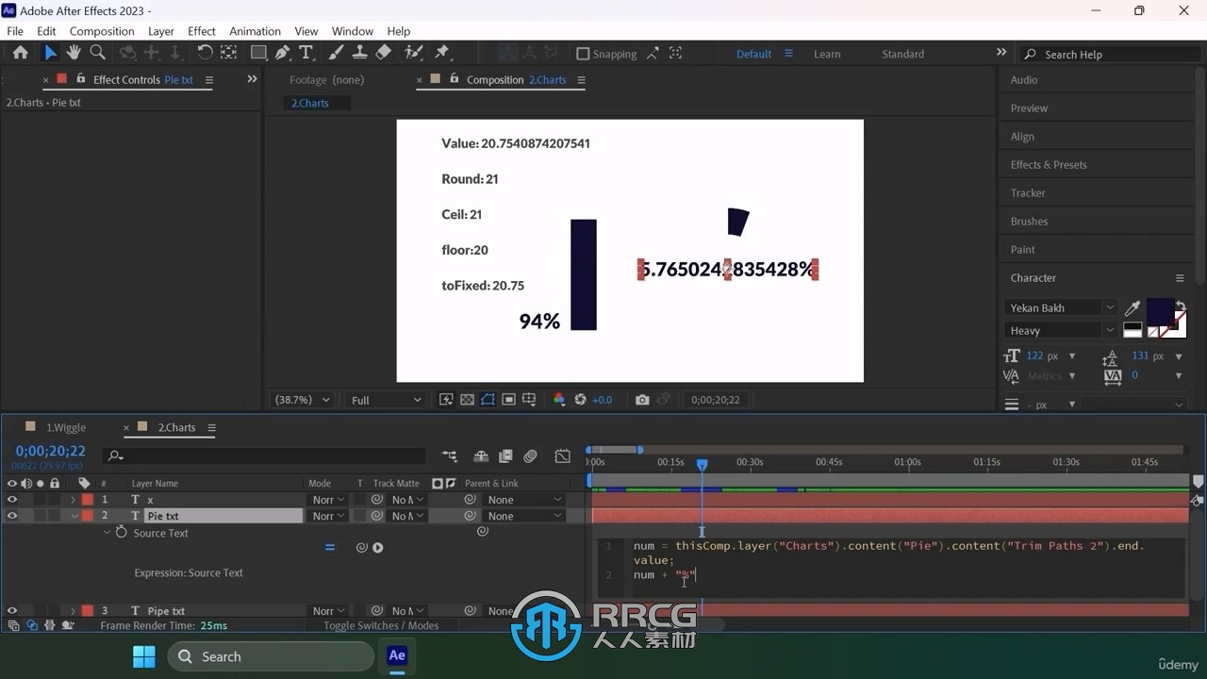1207x679 pixels.
Task: Switch to the Learn workspace
Action: 827,54
